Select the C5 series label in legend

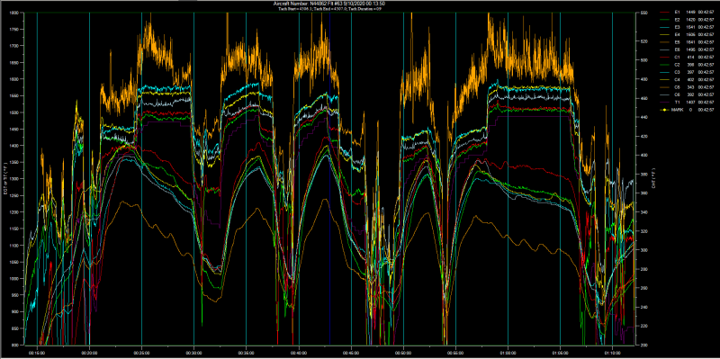pos(678,86)
